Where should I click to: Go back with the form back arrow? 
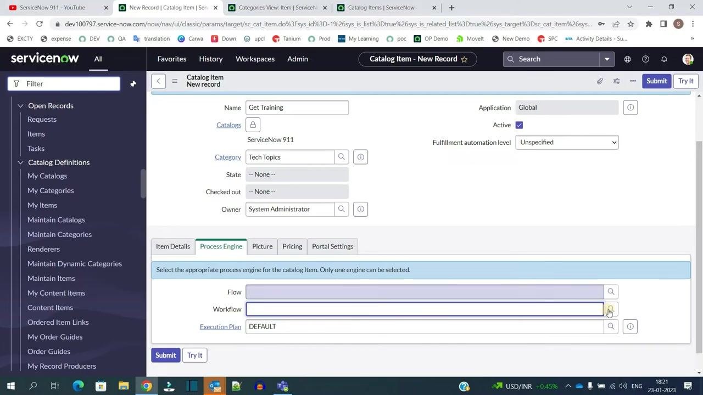coord(158,81)
